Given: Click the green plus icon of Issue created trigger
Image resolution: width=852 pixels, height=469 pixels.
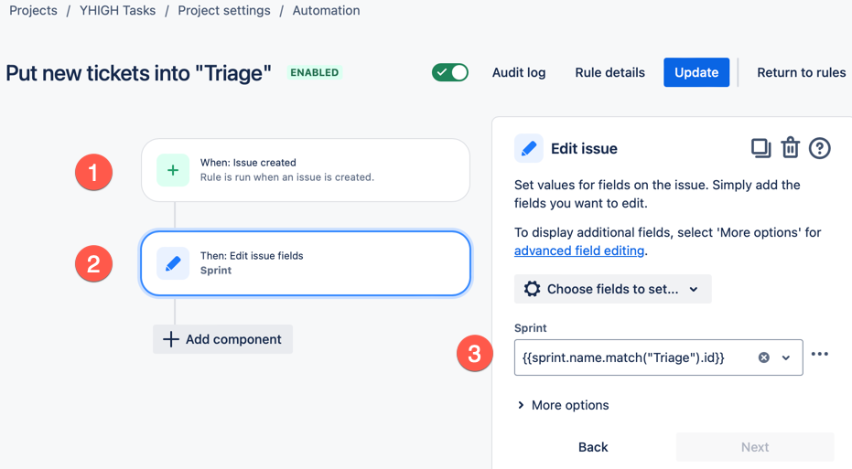Looking at the screenshot, I should [x=173, y=170].
